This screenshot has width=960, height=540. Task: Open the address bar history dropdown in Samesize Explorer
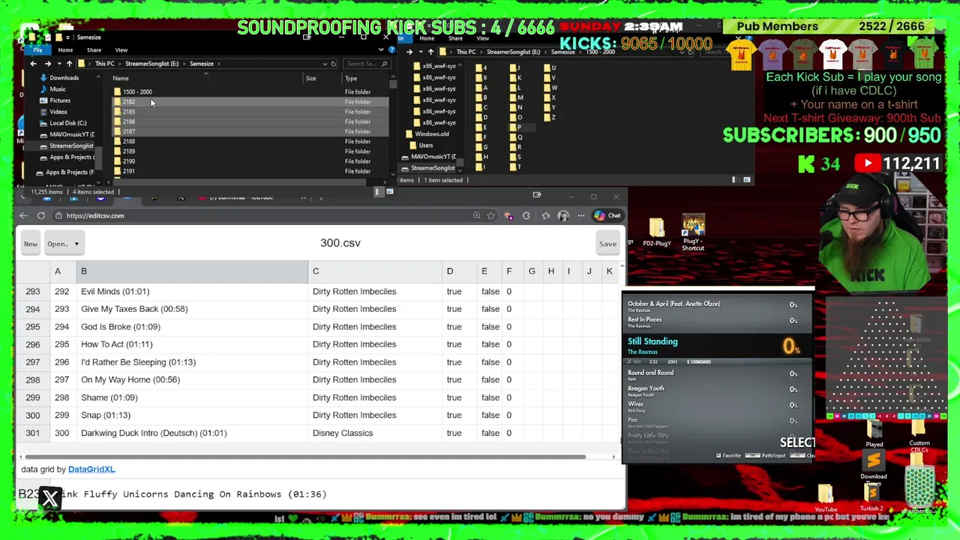click(x=325, y=64)
